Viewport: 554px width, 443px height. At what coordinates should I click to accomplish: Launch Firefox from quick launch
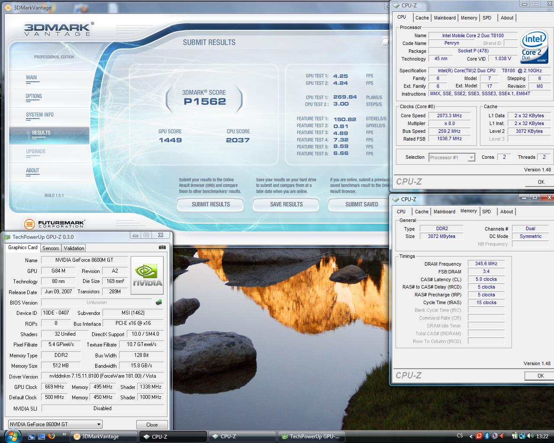[x=52, y=436]
